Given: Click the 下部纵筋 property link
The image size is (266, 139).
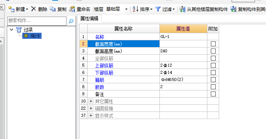Looking at the screenshot, I should 104,73.
